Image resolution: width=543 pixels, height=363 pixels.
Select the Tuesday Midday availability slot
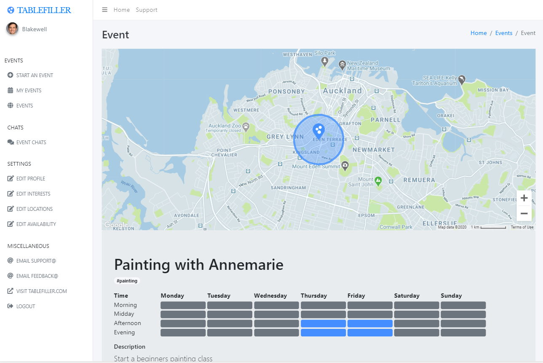pyautogui.click(x=230, y=315)
